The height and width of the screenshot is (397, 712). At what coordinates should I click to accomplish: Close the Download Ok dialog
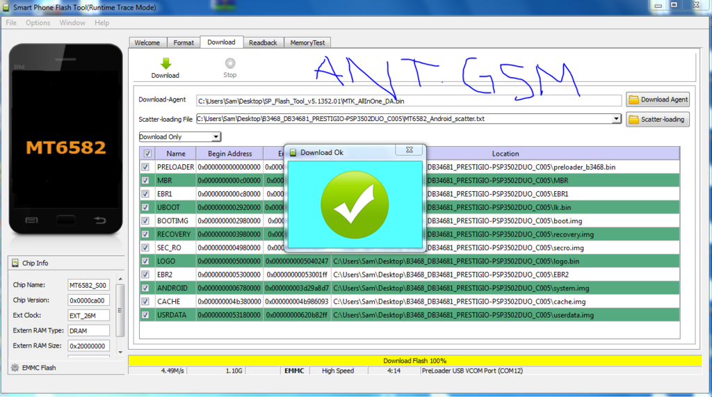410,152
